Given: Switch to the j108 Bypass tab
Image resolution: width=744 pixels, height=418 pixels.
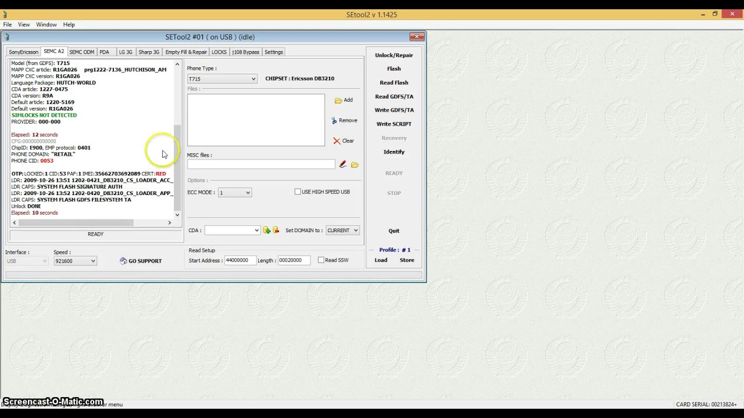Looking at the screenshot, I should [245, 52].
